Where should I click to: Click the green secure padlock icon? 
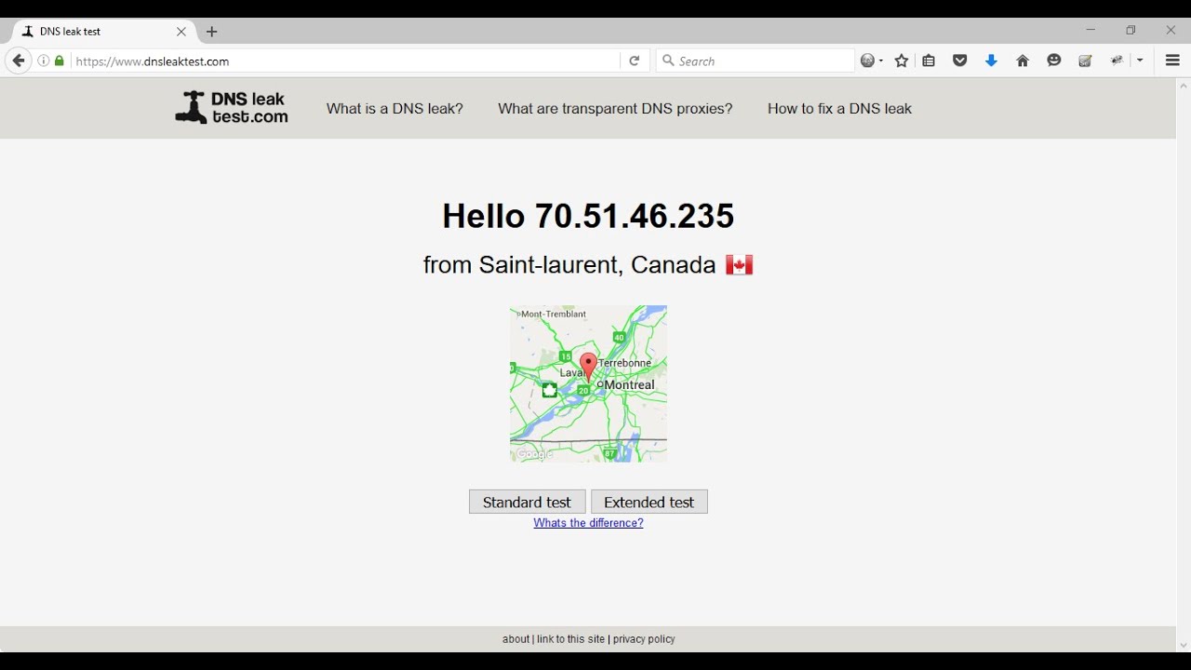tap(60, 61)
